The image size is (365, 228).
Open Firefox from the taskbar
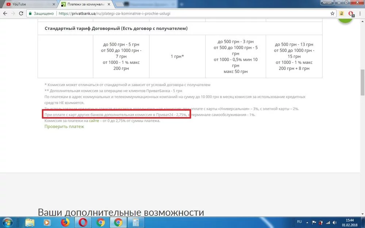pyautogui.click(x=65, y=223)
